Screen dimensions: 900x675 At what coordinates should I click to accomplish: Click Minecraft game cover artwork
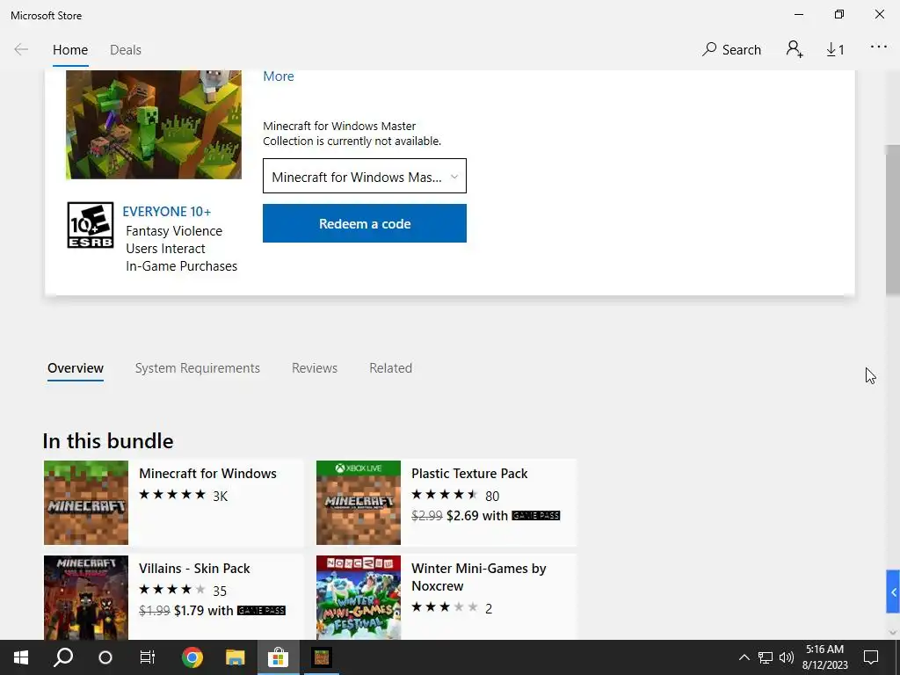coord(154,125)
